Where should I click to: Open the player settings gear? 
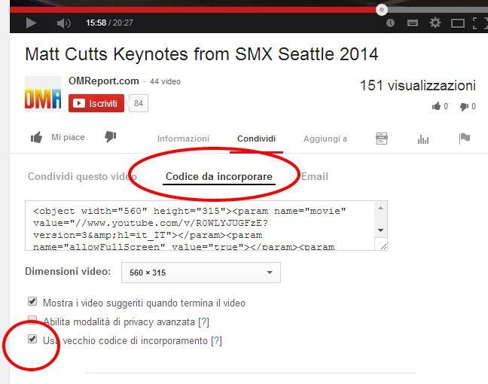coord(435,23)
